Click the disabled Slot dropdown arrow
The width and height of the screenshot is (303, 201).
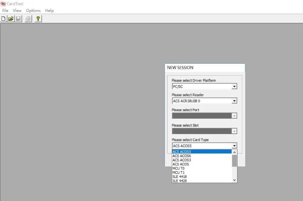[x=234, y=131]
